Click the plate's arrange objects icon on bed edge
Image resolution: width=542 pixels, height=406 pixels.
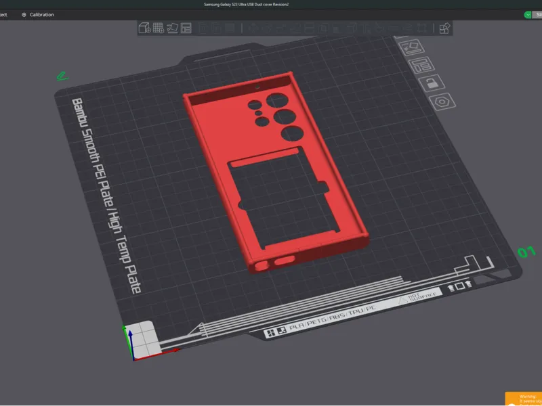click(x=421, y=64)
